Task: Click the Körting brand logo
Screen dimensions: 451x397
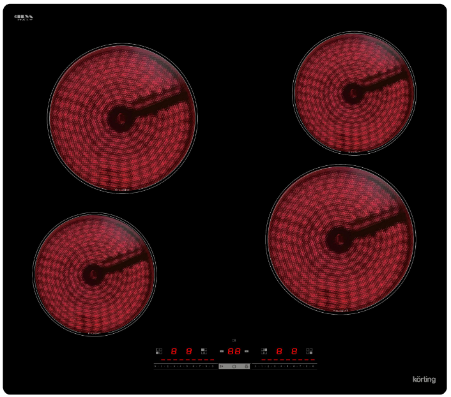Action: click(x=424, y=379)
